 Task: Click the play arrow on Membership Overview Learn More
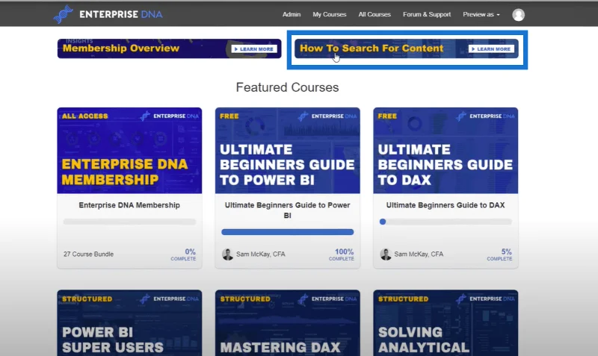[x=236, y=49]
